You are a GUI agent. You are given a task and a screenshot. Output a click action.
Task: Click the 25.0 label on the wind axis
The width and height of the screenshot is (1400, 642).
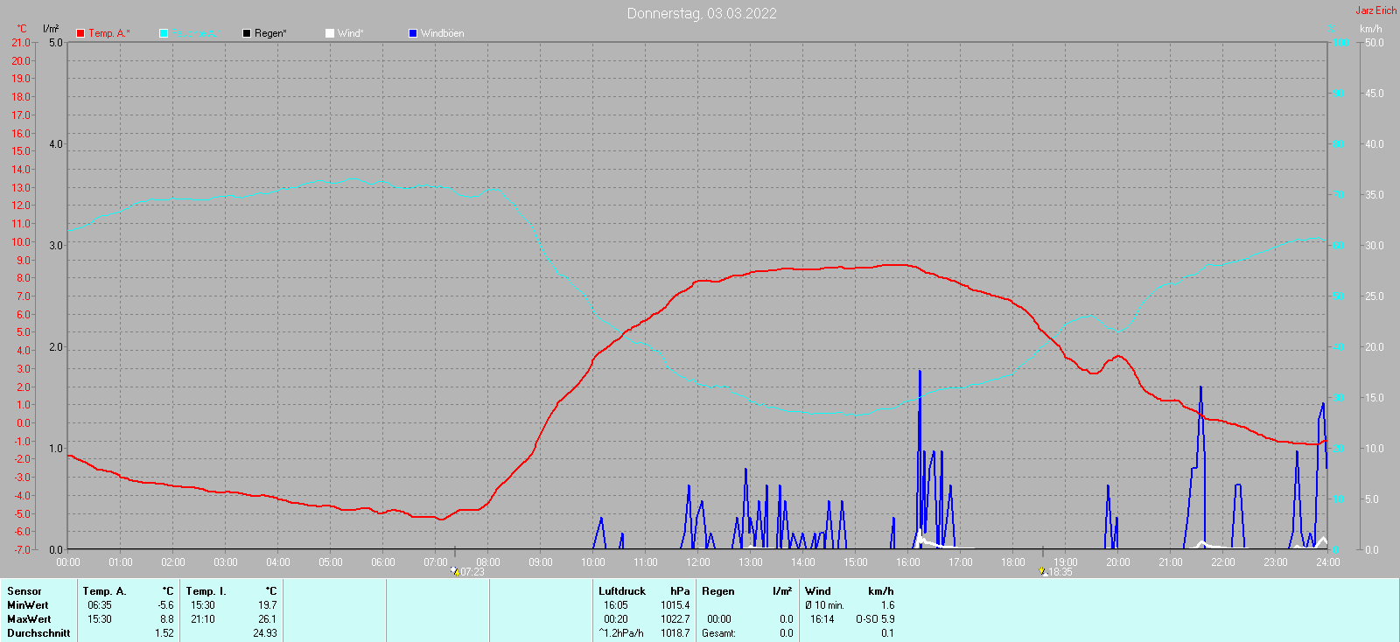pyautogui.click(x=1375, y=297)
